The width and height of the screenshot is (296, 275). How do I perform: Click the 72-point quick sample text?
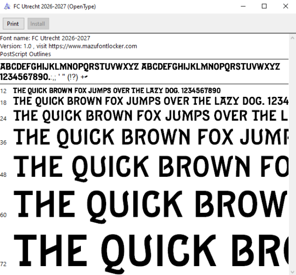click(x=151, y=253)
